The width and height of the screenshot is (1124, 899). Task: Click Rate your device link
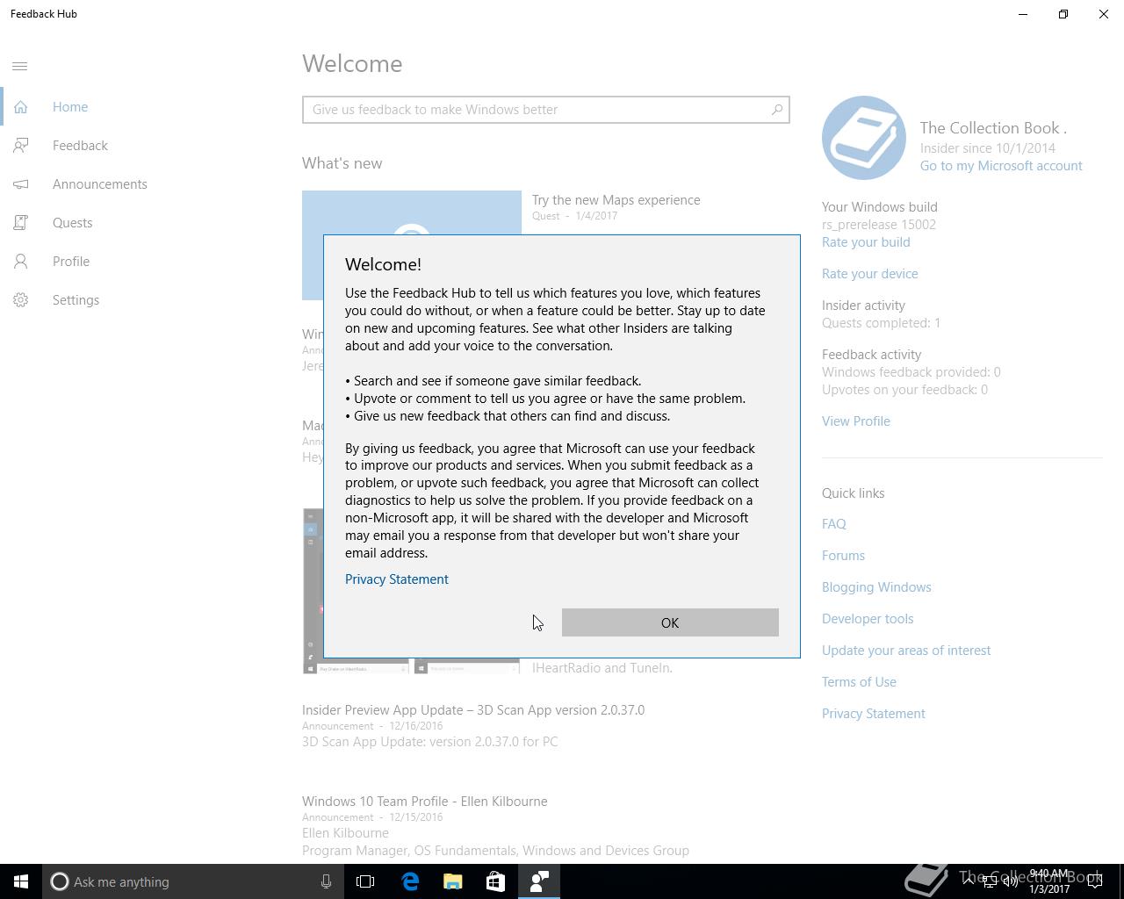point(870,274)
